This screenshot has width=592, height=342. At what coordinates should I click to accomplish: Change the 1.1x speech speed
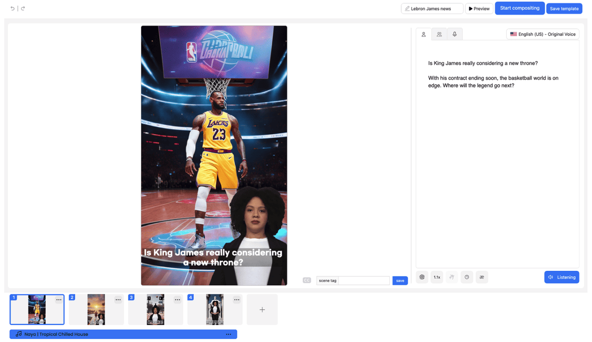[x=437, y=277]
